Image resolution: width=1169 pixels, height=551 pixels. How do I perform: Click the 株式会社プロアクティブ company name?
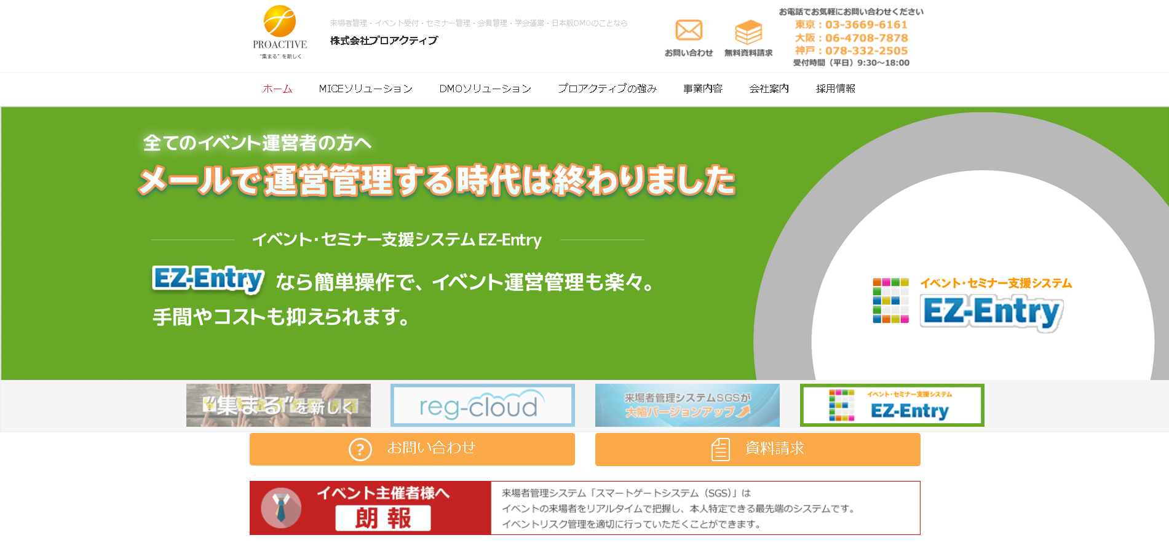[x=384, y=41]
